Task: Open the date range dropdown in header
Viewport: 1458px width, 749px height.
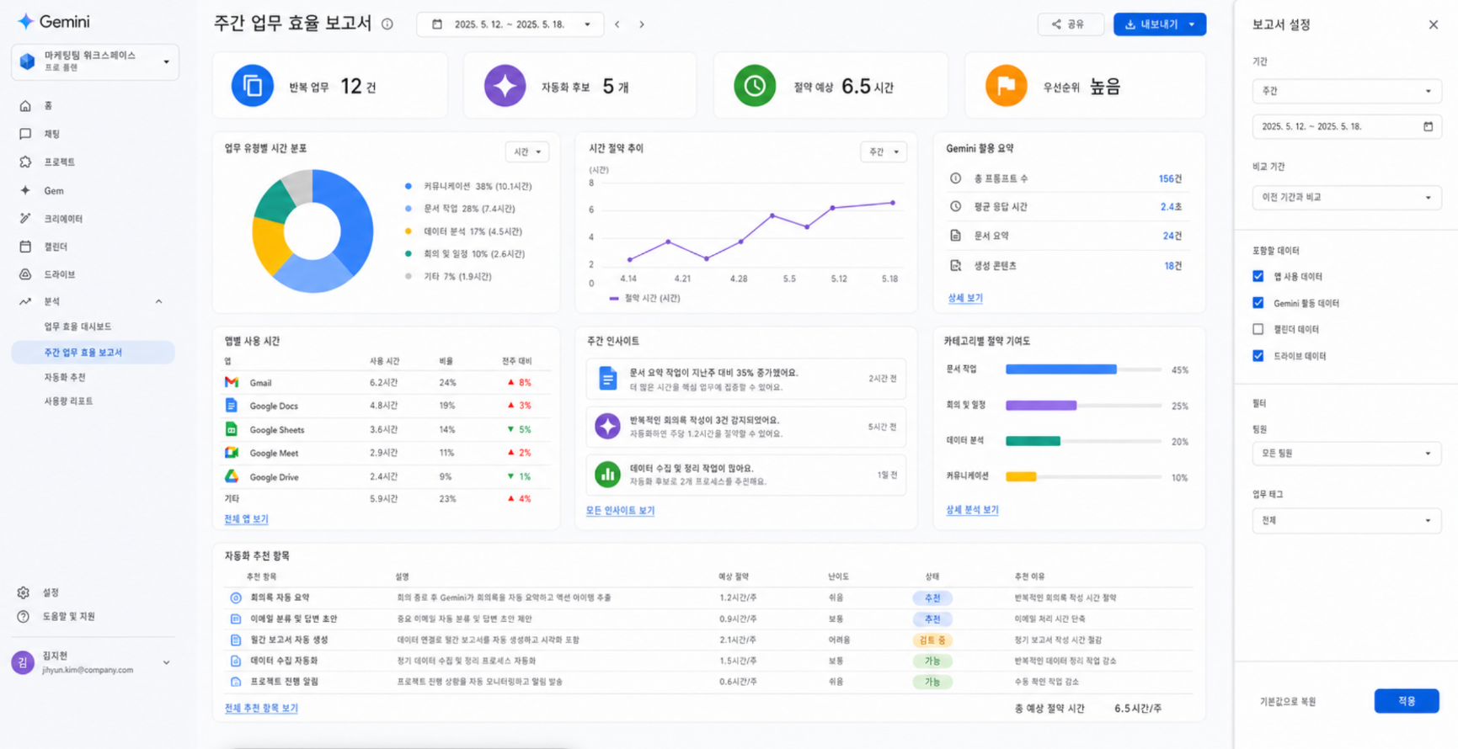Action: coord(510,24)
